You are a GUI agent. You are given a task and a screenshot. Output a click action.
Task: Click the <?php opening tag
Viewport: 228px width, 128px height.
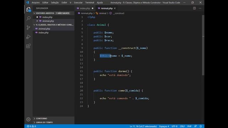[91, 17]
